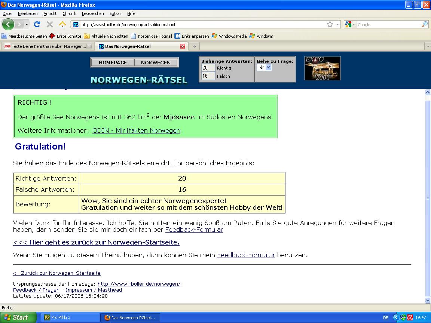This screenshot has width=431, height=323.
Task: Open ODIN - Minifakten Norwegen link
Action: 136,130
